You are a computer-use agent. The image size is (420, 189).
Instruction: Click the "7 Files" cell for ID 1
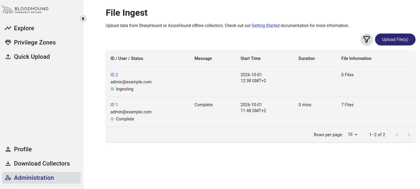(x=347, y=105)
